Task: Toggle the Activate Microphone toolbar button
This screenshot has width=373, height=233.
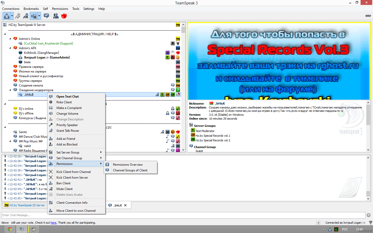Action: tap(18, 16)
